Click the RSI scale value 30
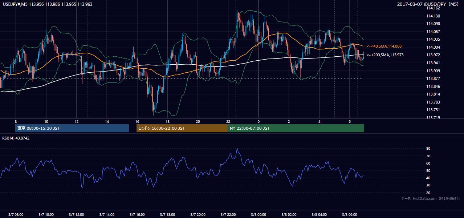The image size is (464, 218). pyautogui.click(x=428, y=185)
